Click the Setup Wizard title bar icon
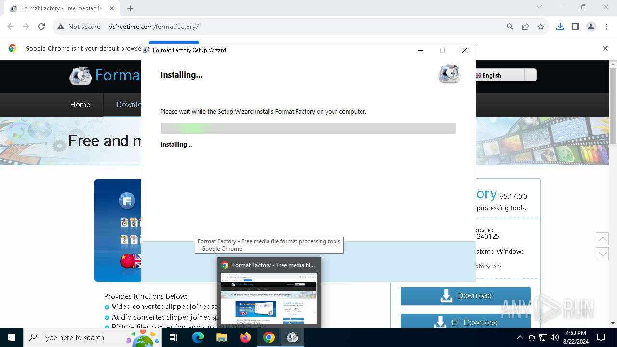The width and height of the screenshot is (617, 347). coord(147,50)
